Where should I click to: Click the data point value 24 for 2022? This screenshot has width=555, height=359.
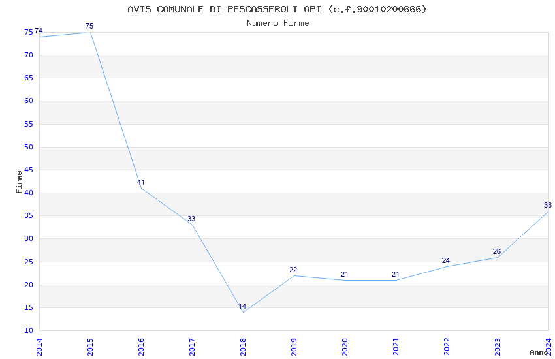click(446, 260)
